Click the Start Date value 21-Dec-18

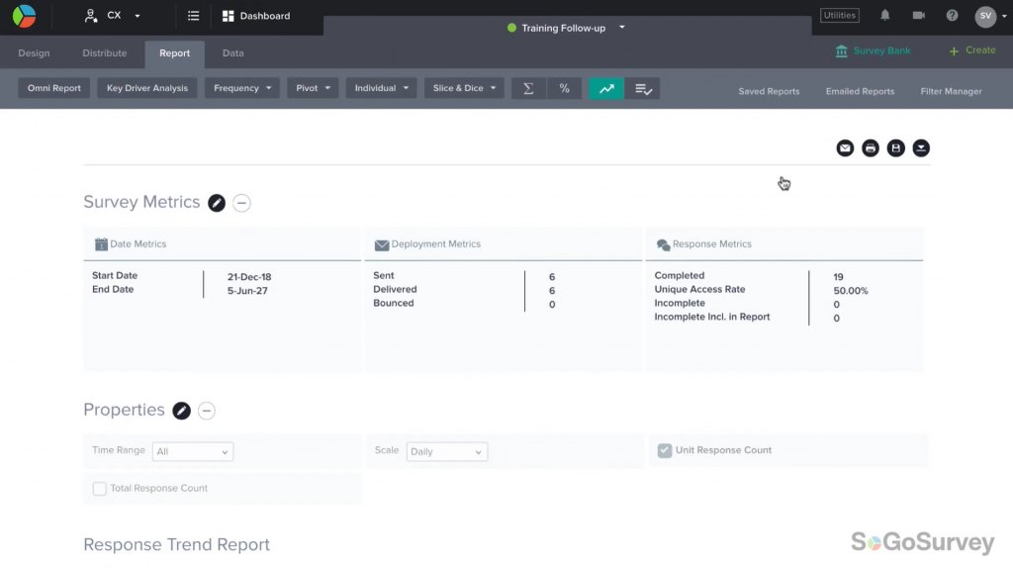[x=249, y=276]
